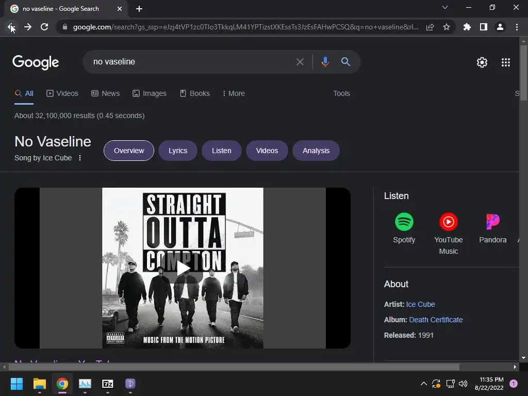Select the All results tab

pyautogui.click(x=24, y=94)
